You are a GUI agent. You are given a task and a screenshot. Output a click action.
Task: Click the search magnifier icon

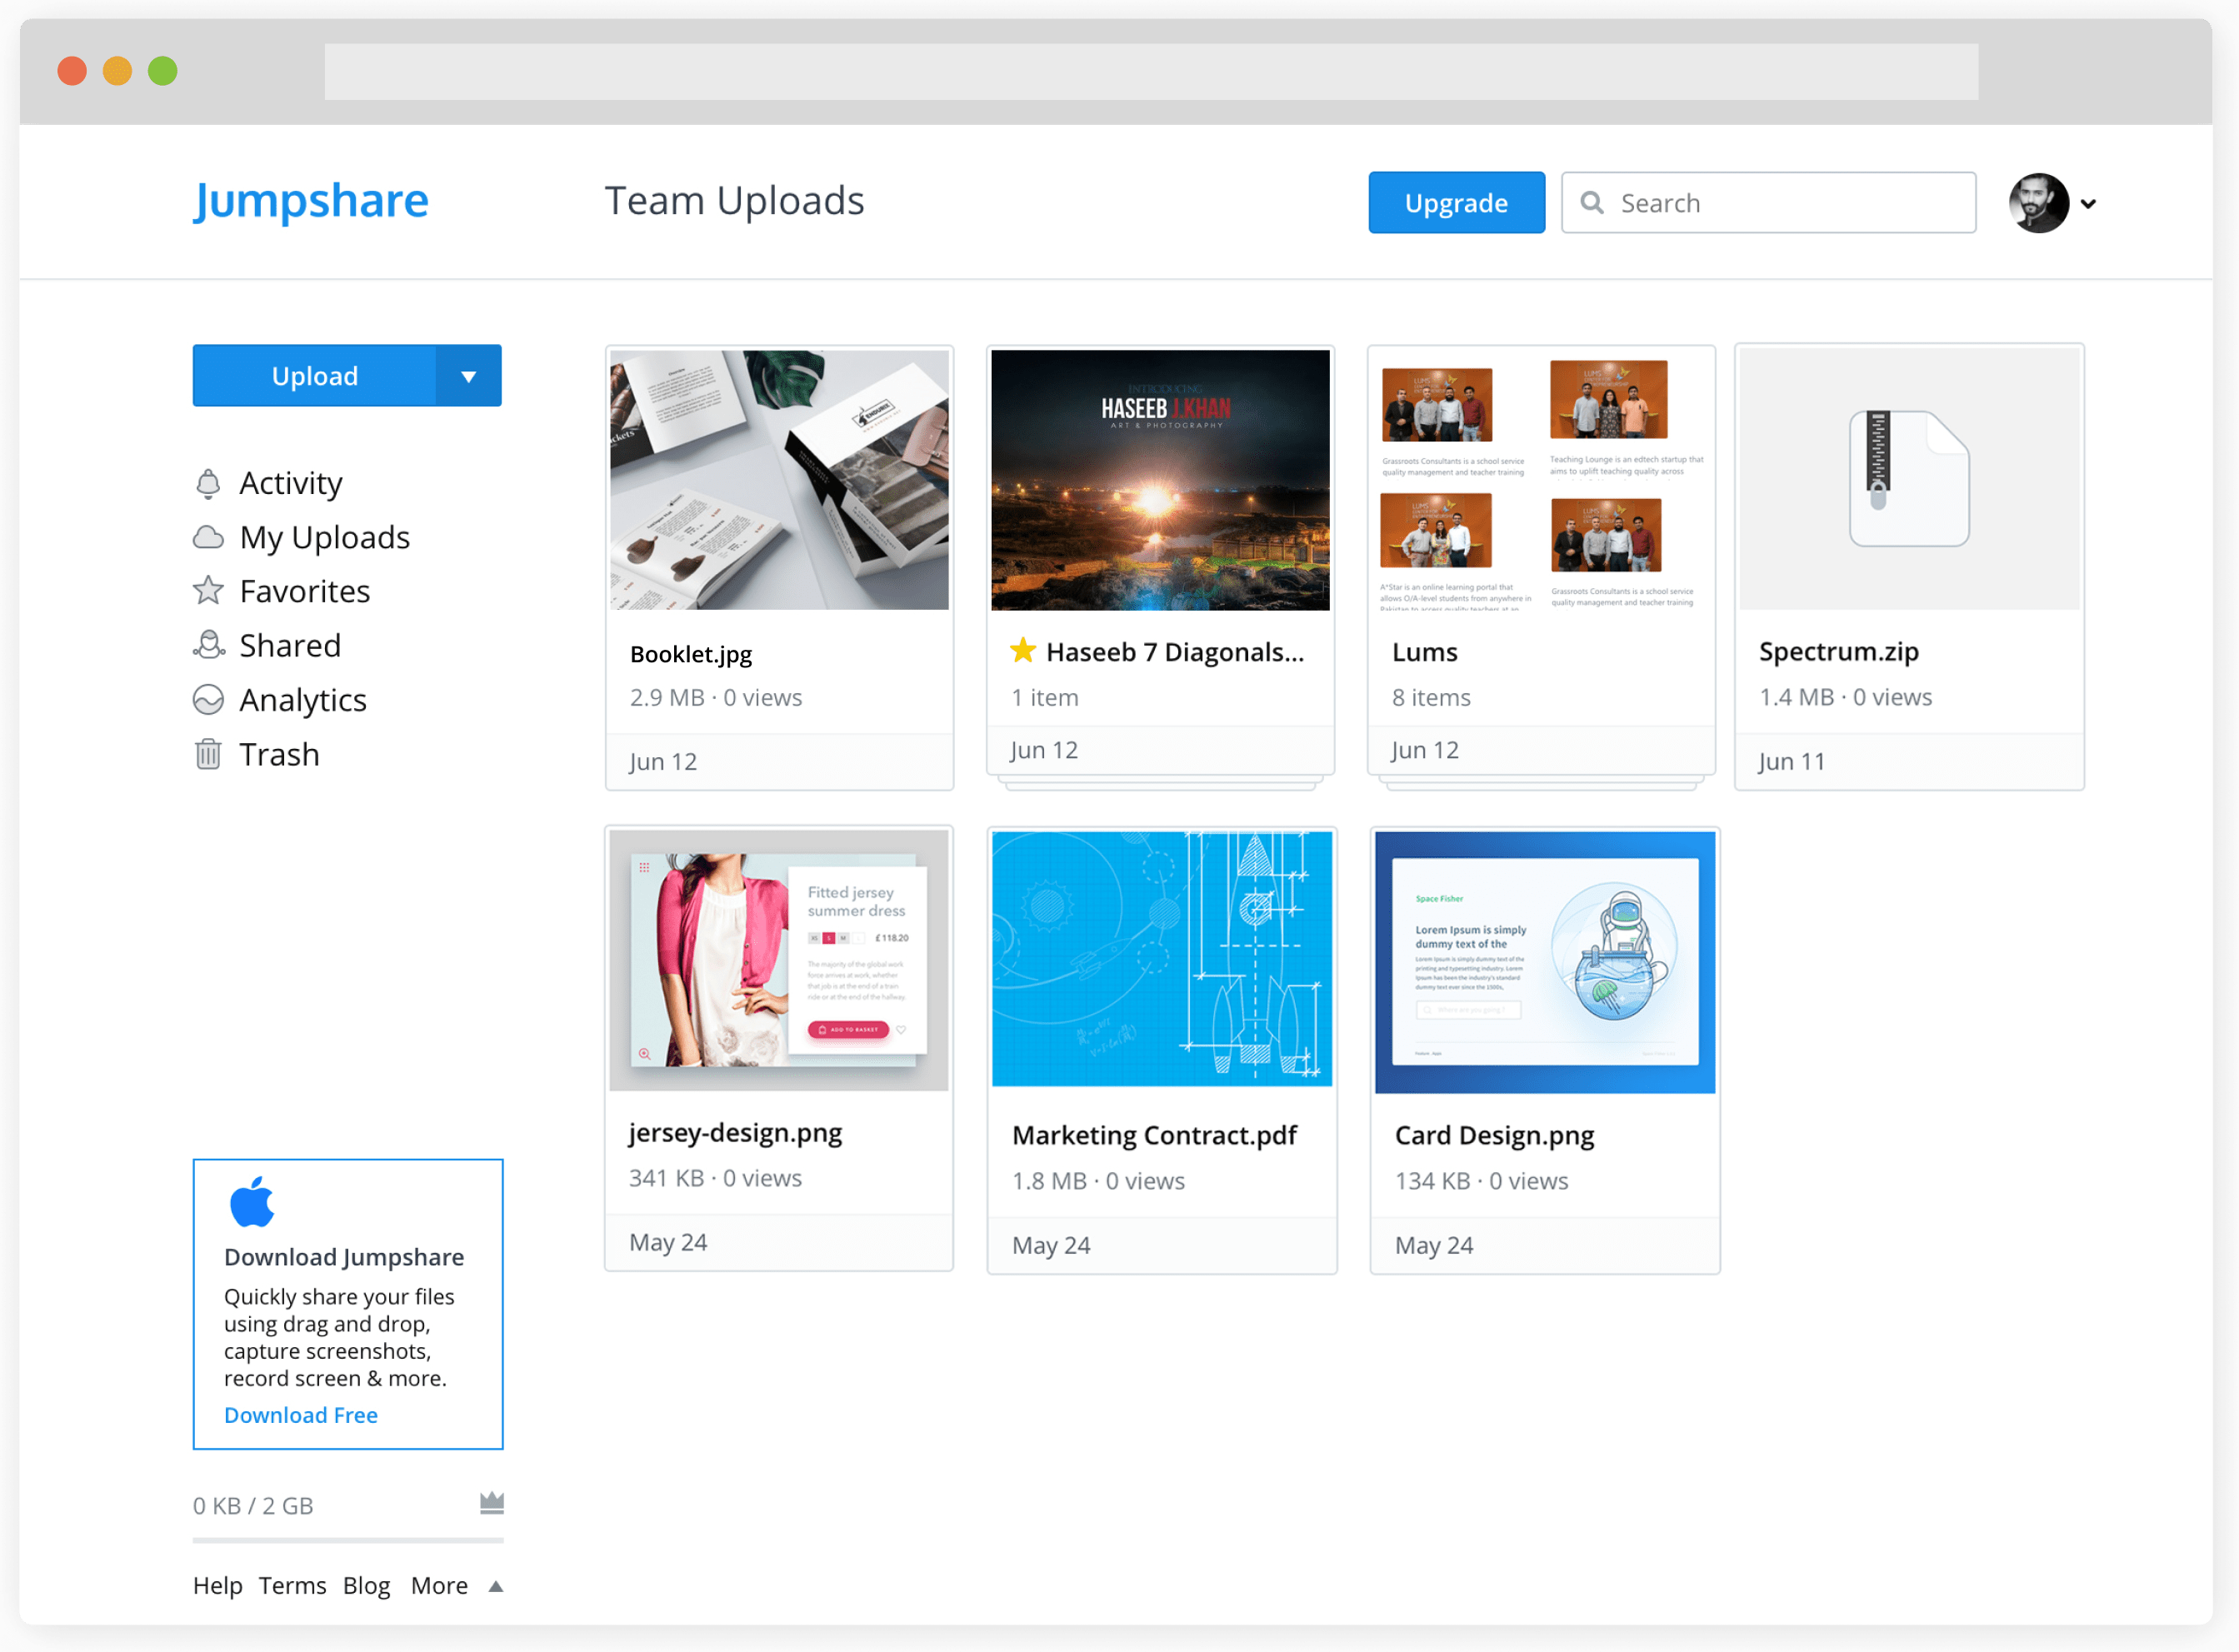point(1592,203)
